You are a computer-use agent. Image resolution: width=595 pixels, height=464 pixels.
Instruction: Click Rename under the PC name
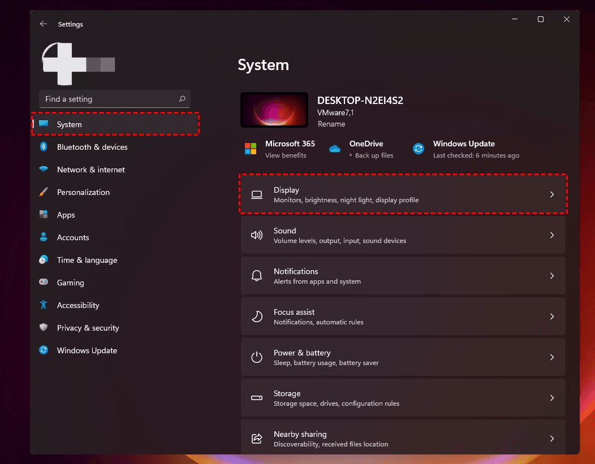coord(331,124)
